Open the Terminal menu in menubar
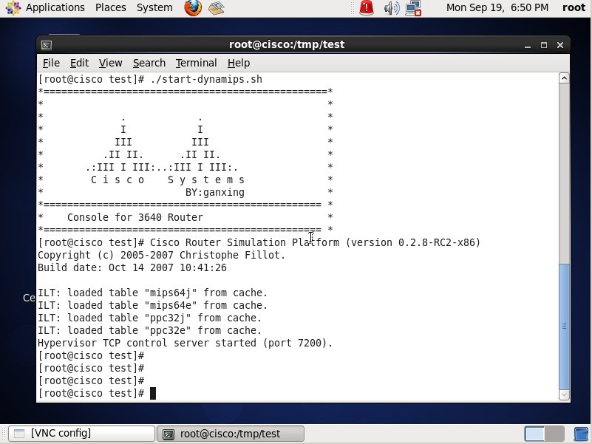Viewport: 592px width, 444px height. click(x=197, y=63)
